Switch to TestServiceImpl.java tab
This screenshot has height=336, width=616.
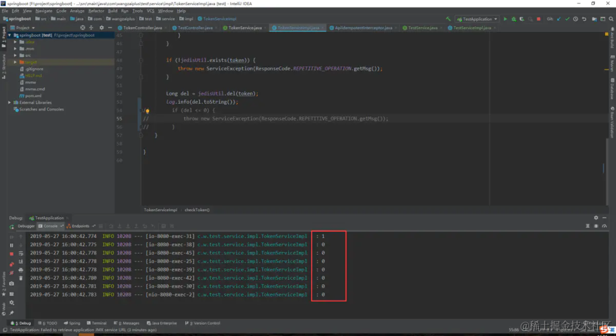point(472,28)
